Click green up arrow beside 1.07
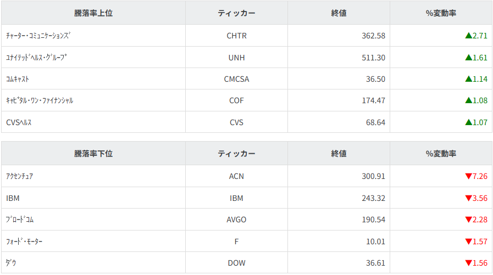Viewport: 493px width, 275px height. click(x=468, y=122)
